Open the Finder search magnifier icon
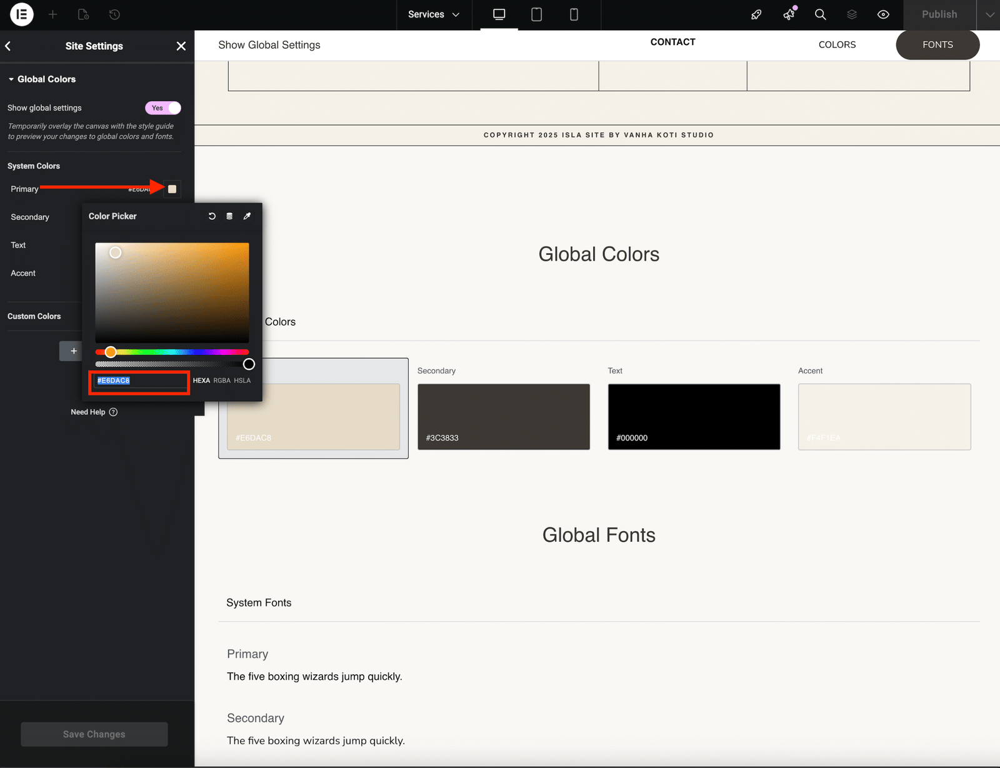This screenshot has width=1000, height=768. coord(821,14)
